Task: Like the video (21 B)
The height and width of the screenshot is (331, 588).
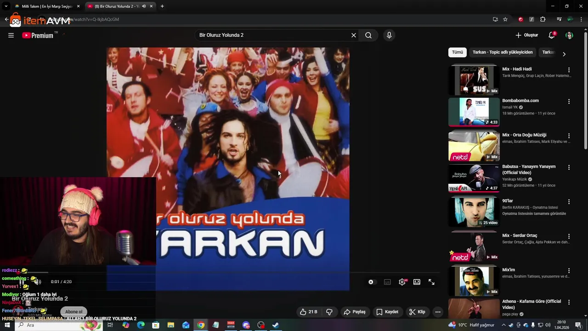Action: coord(308,312)
